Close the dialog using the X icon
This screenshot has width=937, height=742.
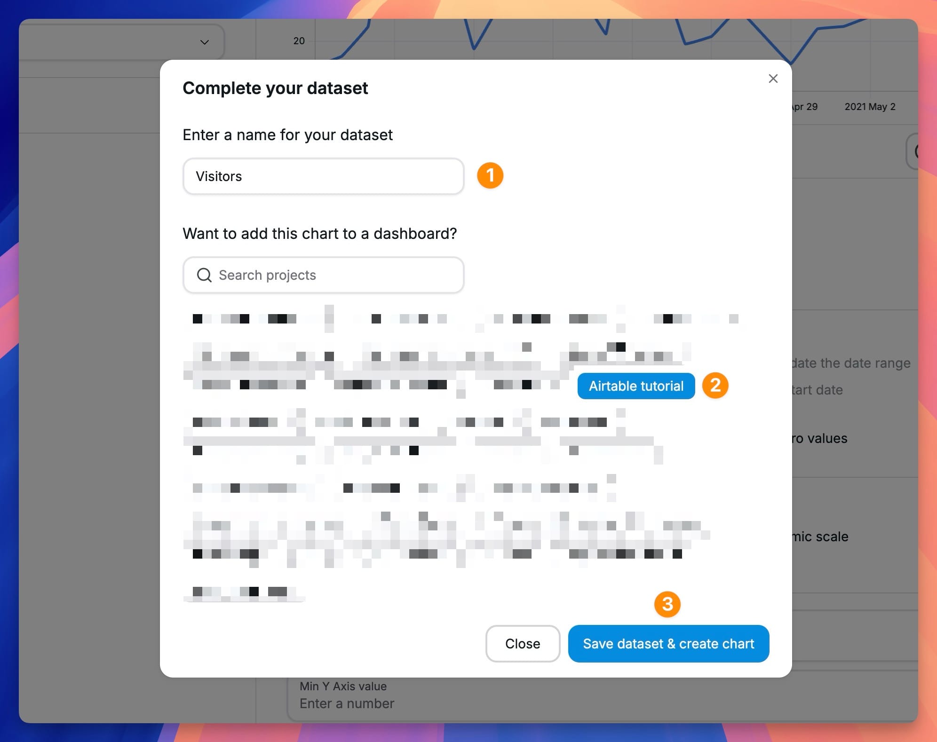point(773,79)
